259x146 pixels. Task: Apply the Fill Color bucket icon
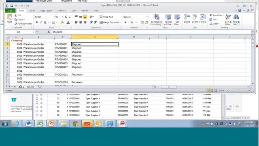tap(62, 23)
